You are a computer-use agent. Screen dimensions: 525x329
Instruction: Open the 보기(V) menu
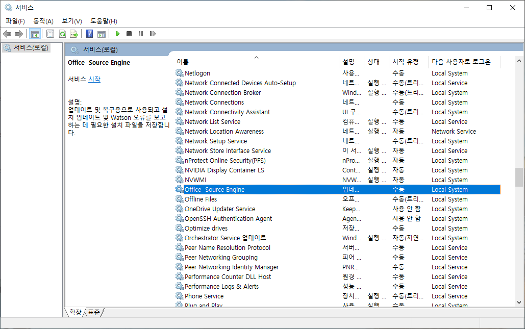click(71, 21)
